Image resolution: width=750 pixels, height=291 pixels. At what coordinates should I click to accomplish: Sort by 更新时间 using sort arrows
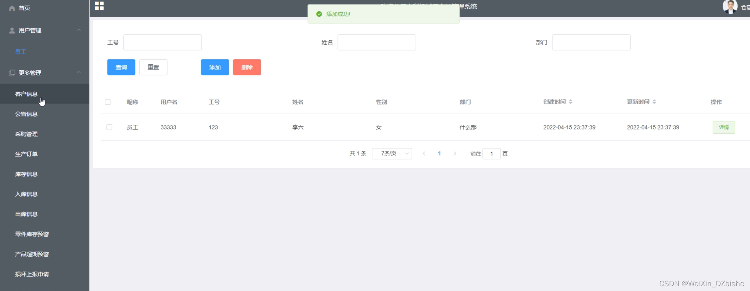[654, 102]
